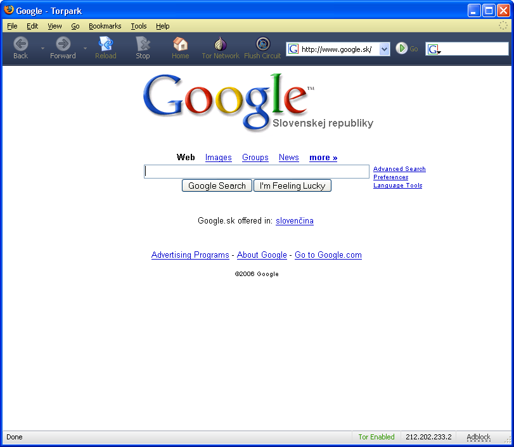Open the Back history dropdown arrow
Screen dimensions: 514x447
(x=42, y=48)
